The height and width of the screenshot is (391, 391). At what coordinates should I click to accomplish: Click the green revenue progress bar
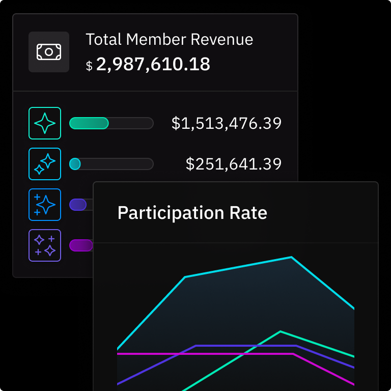[x=111, y=123]
